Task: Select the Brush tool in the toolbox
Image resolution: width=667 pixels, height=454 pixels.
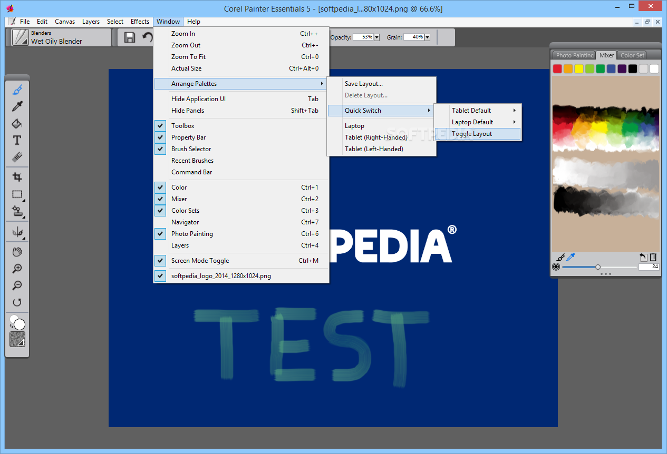Action: tap(17, 90)
